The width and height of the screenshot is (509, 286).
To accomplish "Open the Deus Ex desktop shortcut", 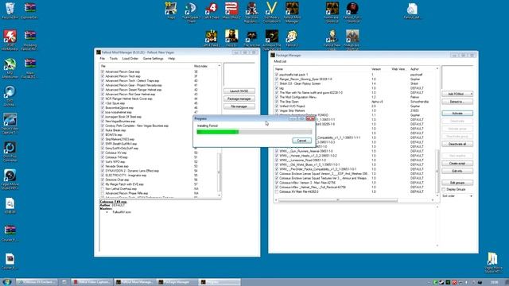I will coord(231,38).
